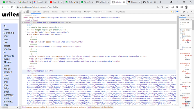Viewport: 194px width, 109px height.
Task: Reload the current page
Action: (12, 7)
